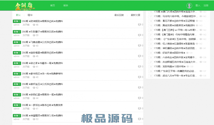Select the 默认 default tab
Screen dimensions: 214x125
click(18, 15)
